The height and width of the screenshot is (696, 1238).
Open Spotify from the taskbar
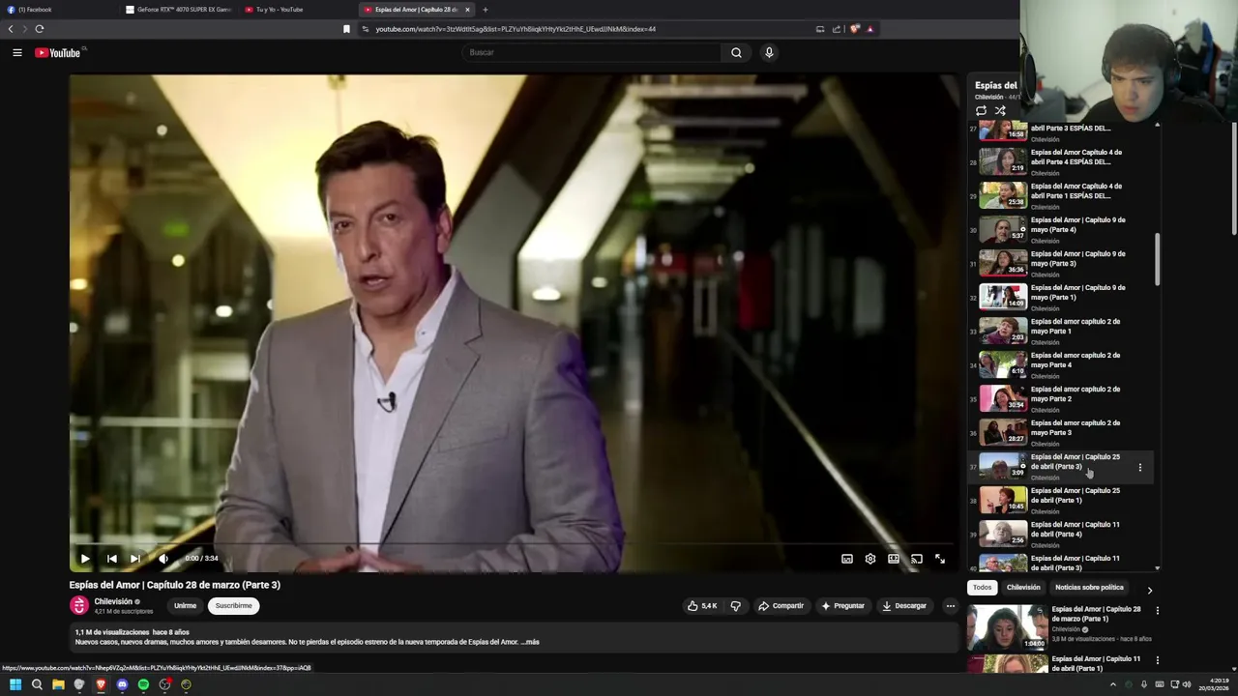click(x=143, y=684)
